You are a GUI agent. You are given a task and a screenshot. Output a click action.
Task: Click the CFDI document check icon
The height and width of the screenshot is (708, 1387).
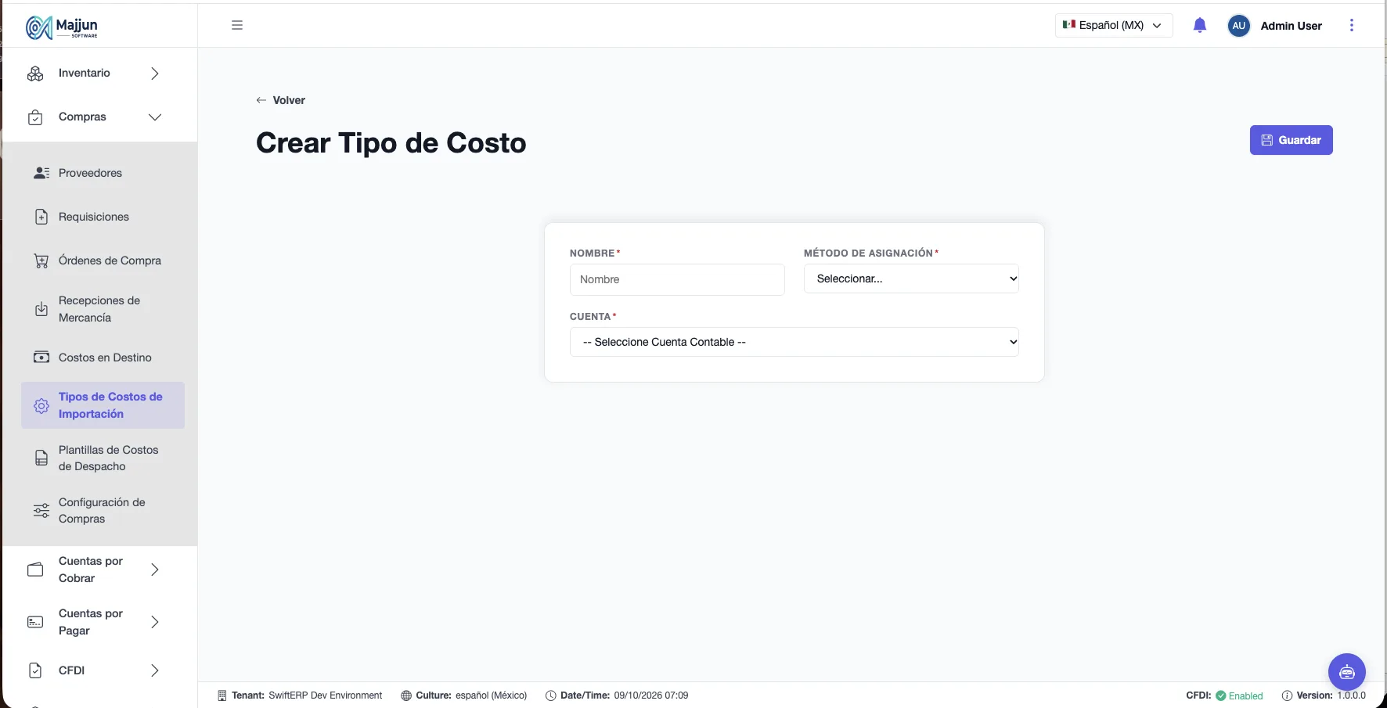click(x=35, y=670)
